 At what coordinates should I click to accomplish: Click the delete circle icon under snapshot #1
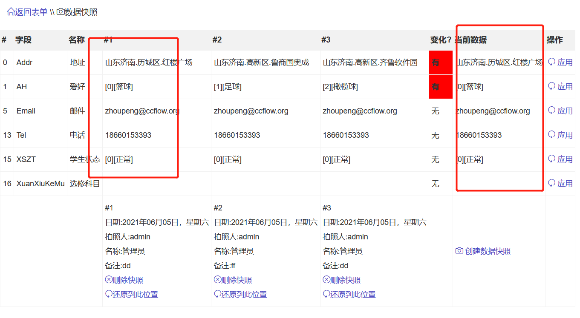[109, 280]
